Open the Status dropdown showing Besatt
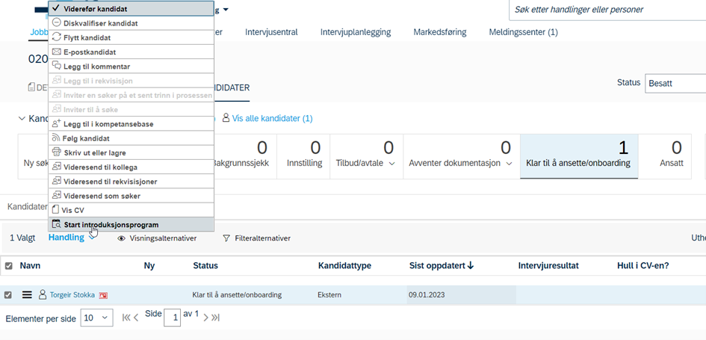 tap(675, 84)
